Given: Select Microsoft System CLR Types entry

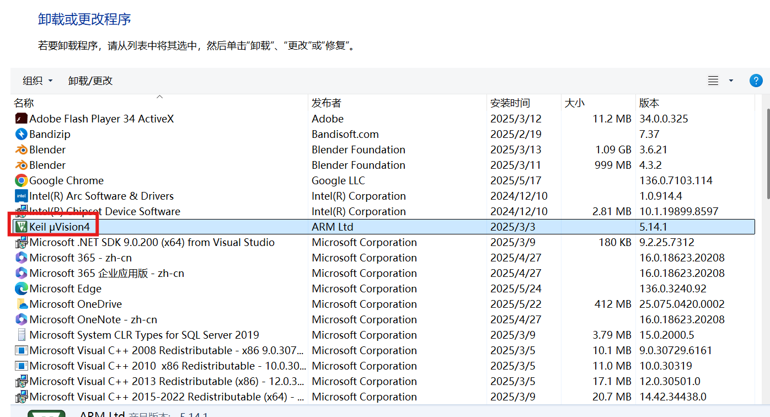Looking at the screenshot, I should click(x=144, y=335).
